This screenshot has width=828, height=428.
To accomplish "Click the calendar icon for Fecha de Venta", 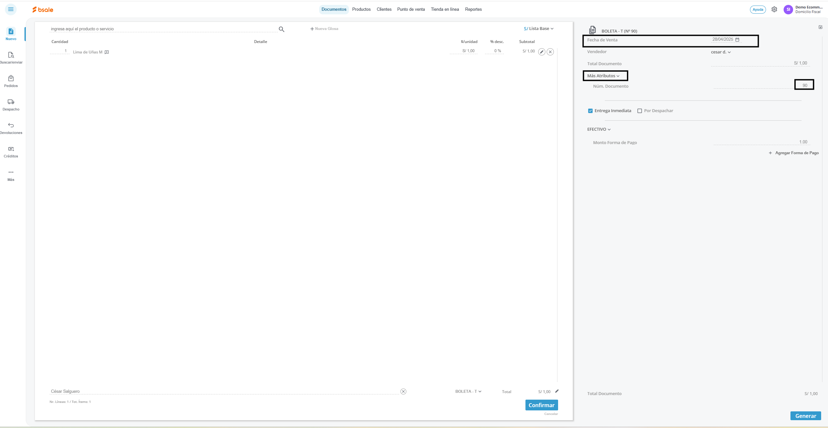I will (x=737, y=39).
